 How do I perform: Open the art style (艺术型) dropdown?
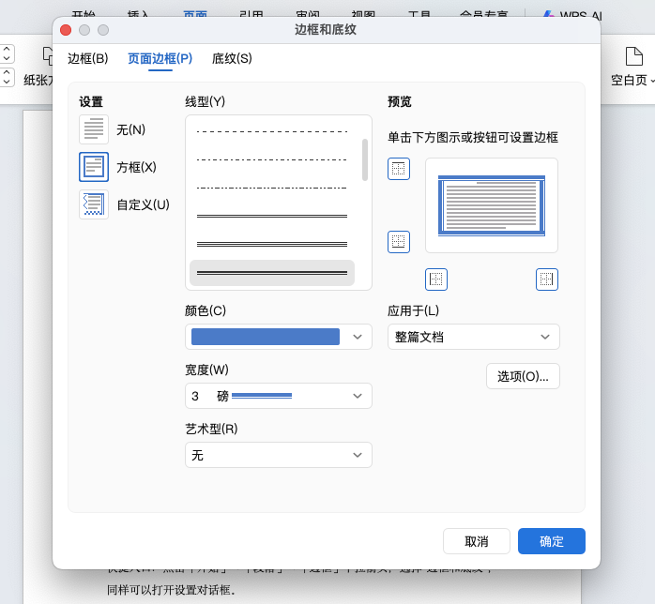pos(279,455)
